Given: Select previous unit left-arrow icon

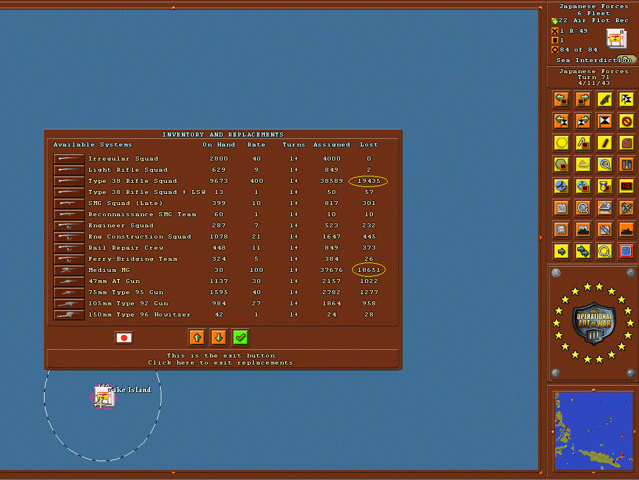Looking at the screenshot, I should coord(562,99).
